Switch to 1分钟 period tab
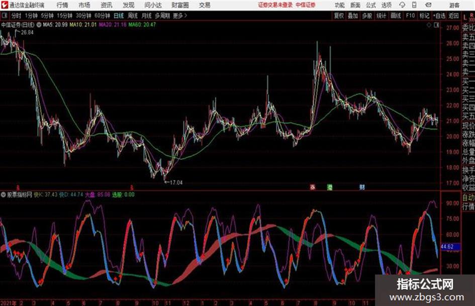The height and width of the screenshot is (306, 475). (x=31, y=16)
